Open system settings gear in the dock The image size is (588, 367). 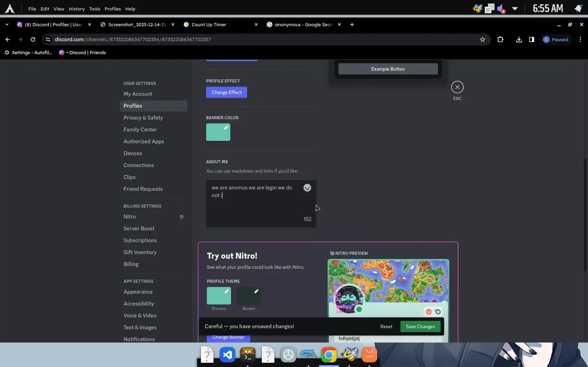(x=288, y=355)
